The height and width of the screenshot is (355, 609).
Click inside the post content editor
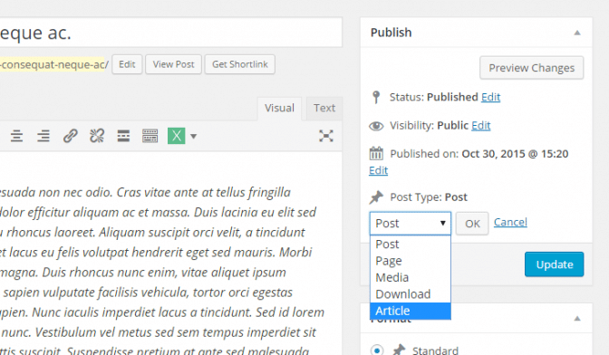171,252
